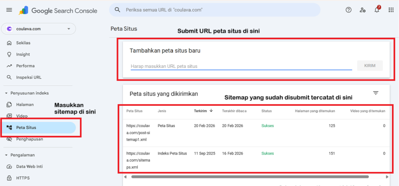Click the coulava.com property favicon
The width and height of the screenshot is (399, 186).
pyautogui.click(x=9, y=29)
